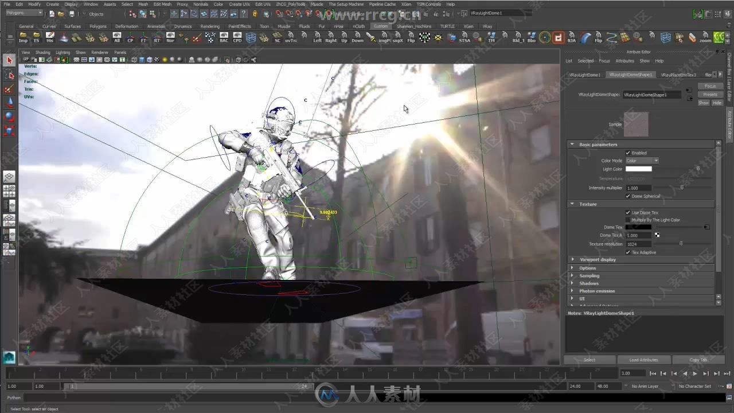The width and height of the screenshot is (734, 413).
Task: Click the zoom shelf script icon
Action: click(x=705, y=37)
